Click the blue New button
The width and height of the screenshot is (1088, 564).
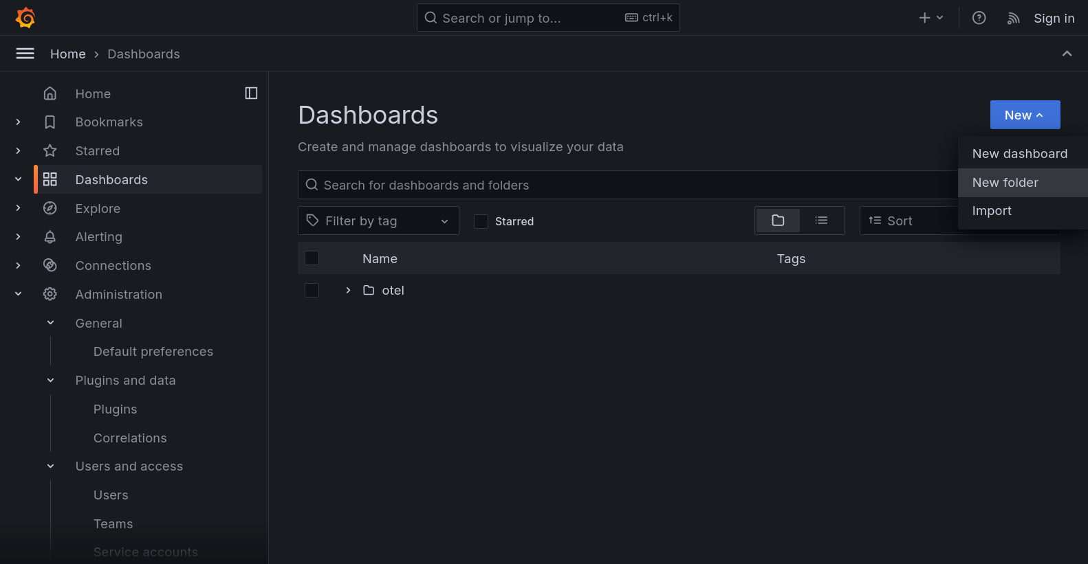[x=1024, y=115]
